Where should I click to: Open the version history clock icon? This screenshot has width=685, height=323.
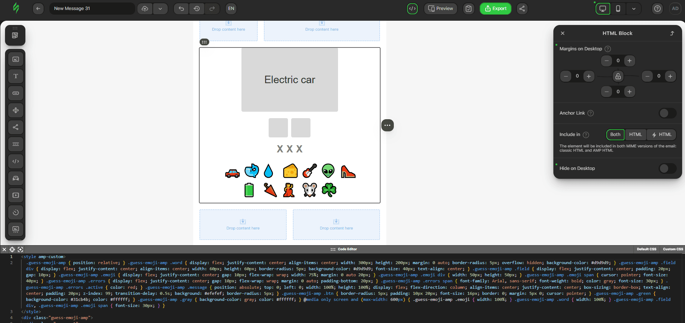coord(197,9)
